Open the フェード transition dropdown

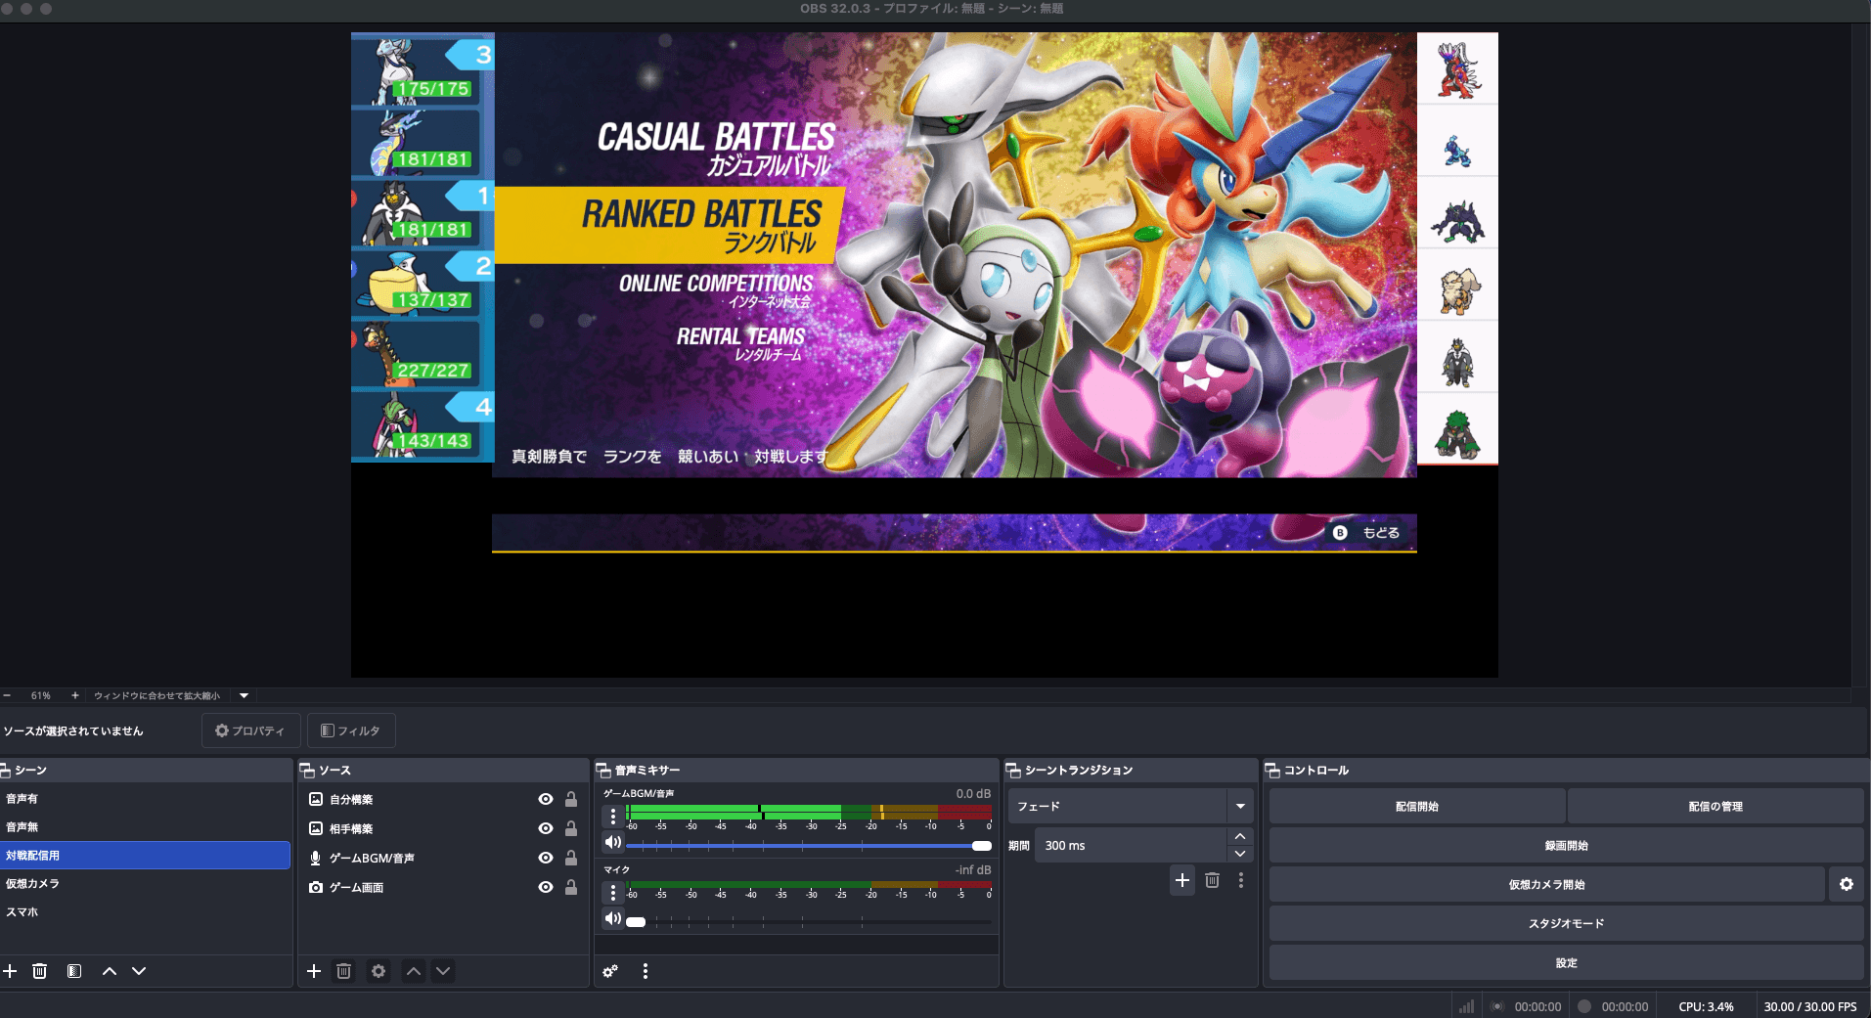1239,806
